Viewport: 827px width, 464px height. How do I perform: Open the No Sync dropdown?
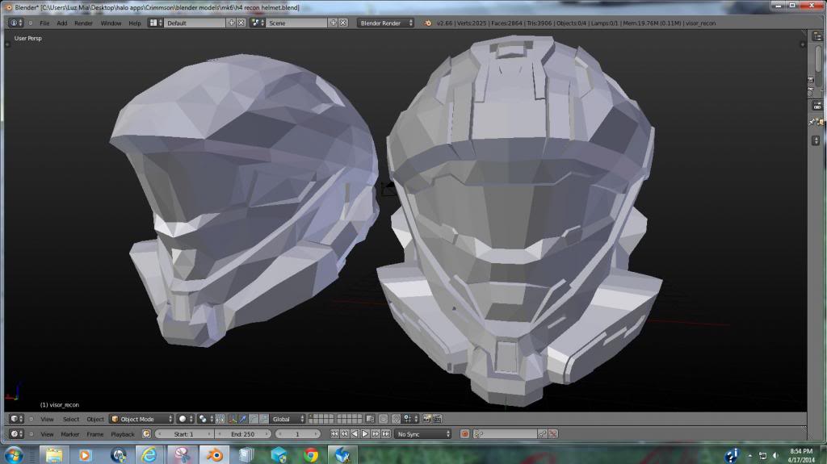point(423,434)
